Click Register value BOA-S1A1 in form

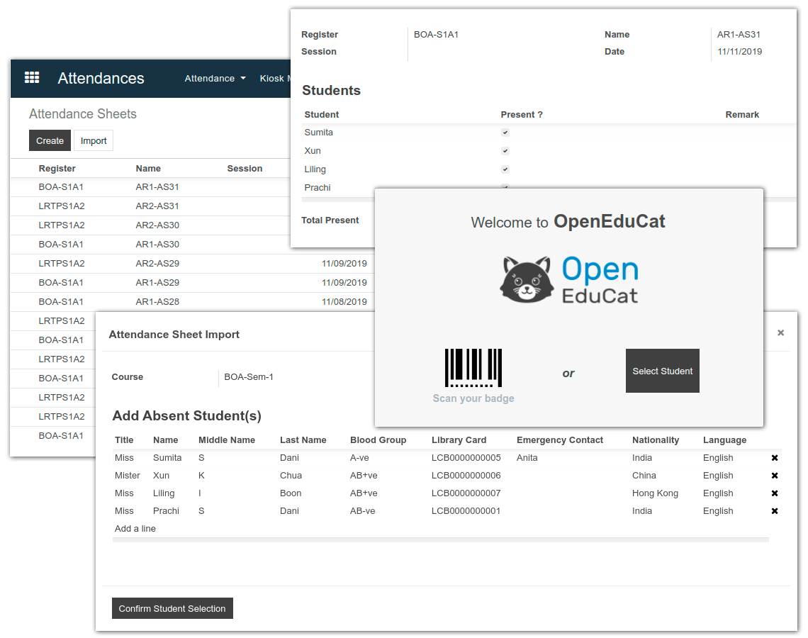tap(436, 35)
